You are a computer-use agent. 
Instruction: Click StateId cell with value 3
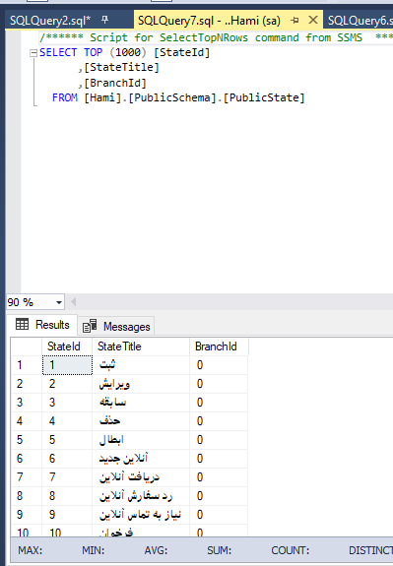pyautogui.click(x=67, y=403)
